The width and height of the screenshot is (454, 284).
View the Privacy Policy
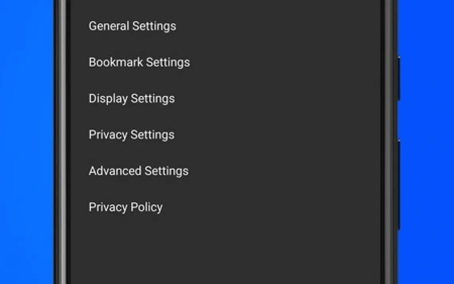pos(126,207)
